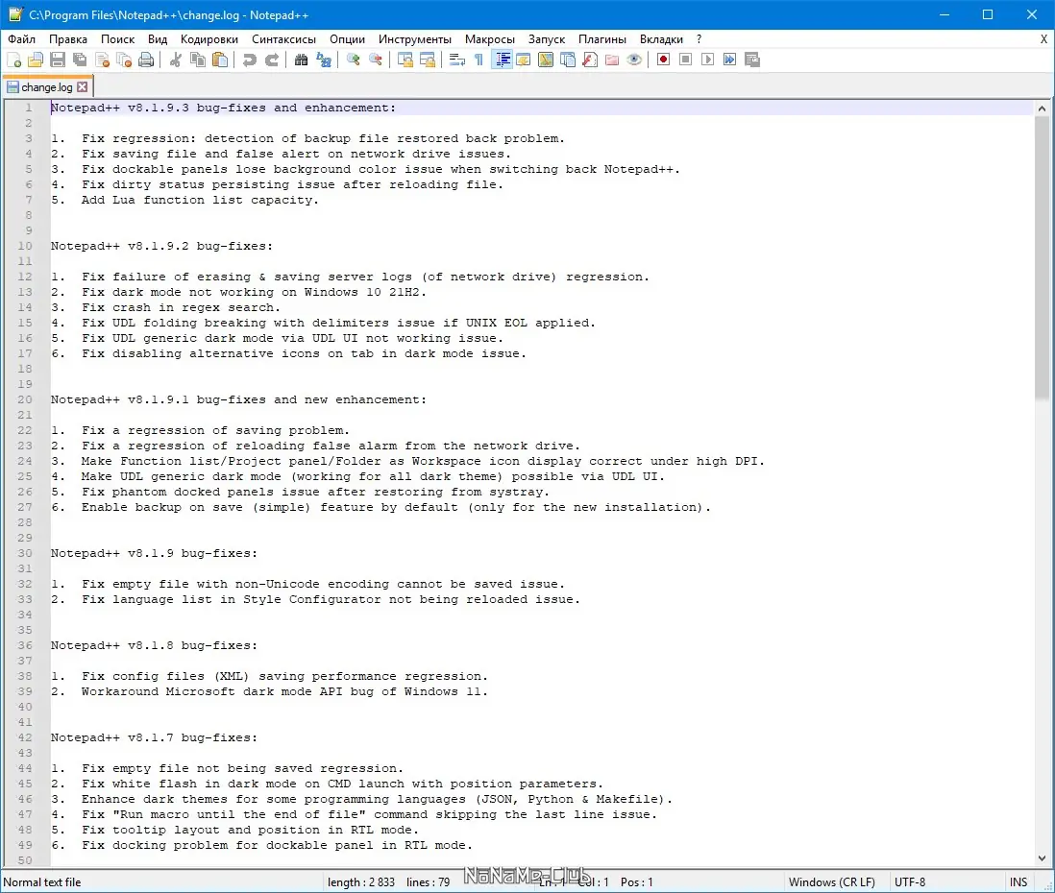Toggle synchronized vertical scrolling
This screenshot has height=893, width=1055.
tap(405, 60)
